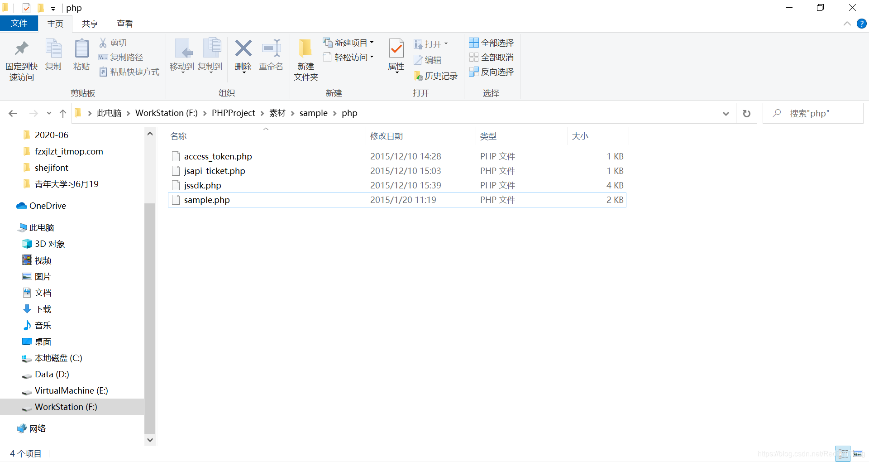Create a New folder

(306, 60)
